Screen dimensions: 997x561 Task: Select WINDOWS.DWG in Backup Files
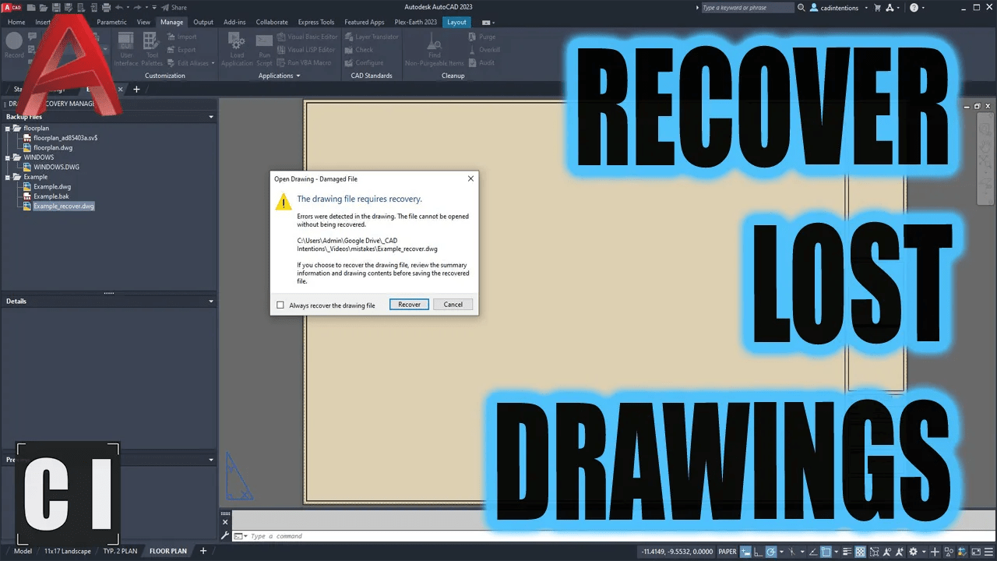coord(56,167)
